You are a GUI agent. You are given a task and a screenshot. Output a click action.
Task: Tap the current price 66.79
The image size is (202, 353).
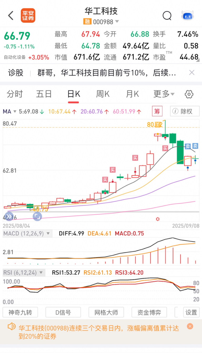(17, 36)
